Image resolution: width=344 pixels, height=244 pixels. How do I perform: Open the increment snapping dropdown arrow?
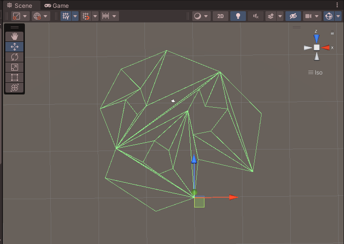pos(114,16)
